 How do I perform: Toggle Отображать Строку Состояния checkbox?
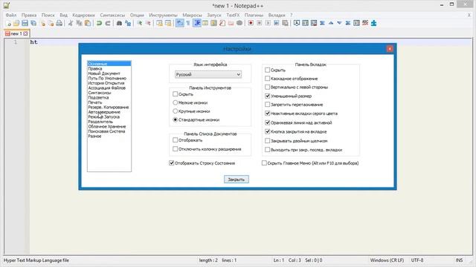(x=172, y=163)
